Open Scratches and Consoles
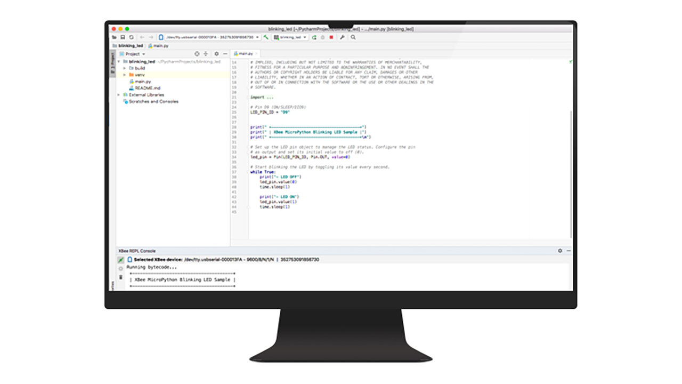 tap(153, 101)
